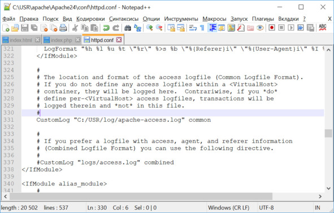Click the Open file folder icon
The height and width of the screenshot is (213, 334).
pyautogui.click(x=15, y=28)
